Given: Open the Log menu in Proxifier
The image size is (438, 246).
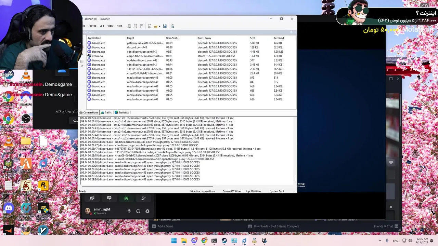Looking at the screenshot, I should (102, 26).
